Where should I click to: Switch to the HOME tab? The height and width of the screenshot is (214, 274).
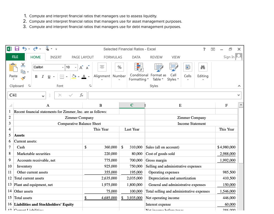coord(36,57)
